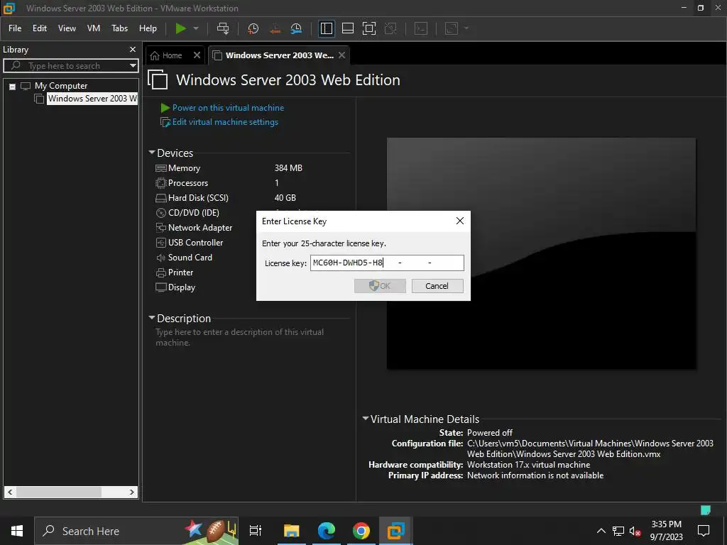The image size is (727, 545).
Task: Show hidden system tray icons
Action: [601, 531]
